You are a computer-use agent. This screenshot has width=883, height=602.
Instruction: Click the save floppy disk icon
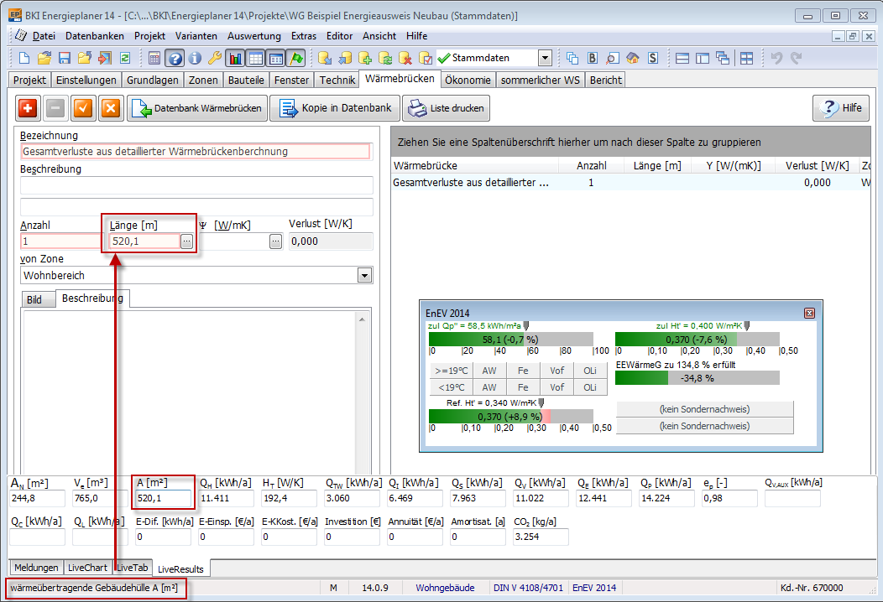(x=64, y=58)
